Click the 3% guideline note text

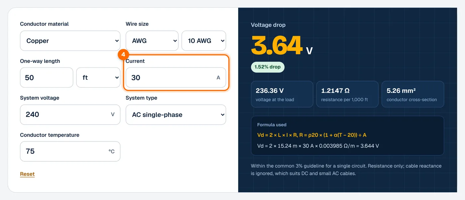click(346, 170)
